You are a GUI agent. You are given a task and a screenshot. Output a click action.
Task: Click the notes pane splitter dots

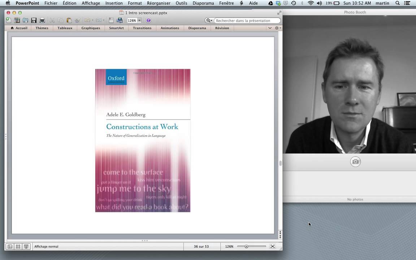(x=145, y=240)
